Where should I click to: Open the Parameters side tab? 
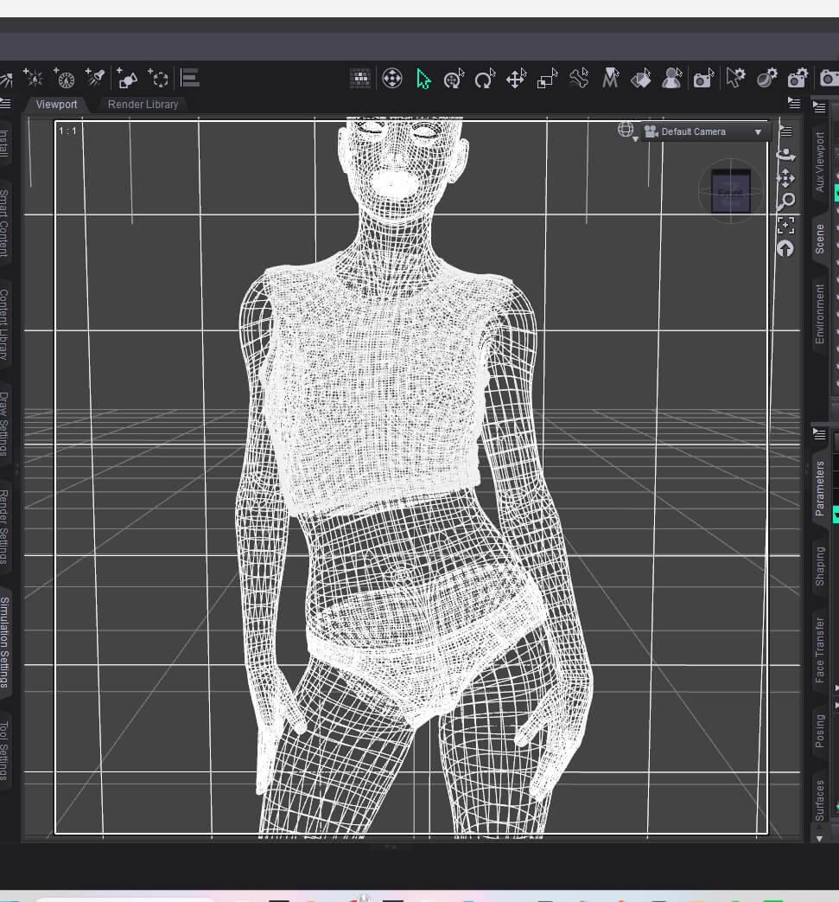(x=819, y=489)
